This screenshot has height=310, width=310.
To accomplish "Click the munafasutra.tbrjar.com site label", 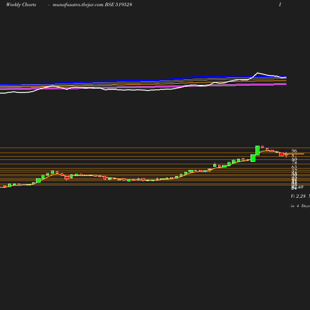I will pyautogui.click(x=78, y=4).
